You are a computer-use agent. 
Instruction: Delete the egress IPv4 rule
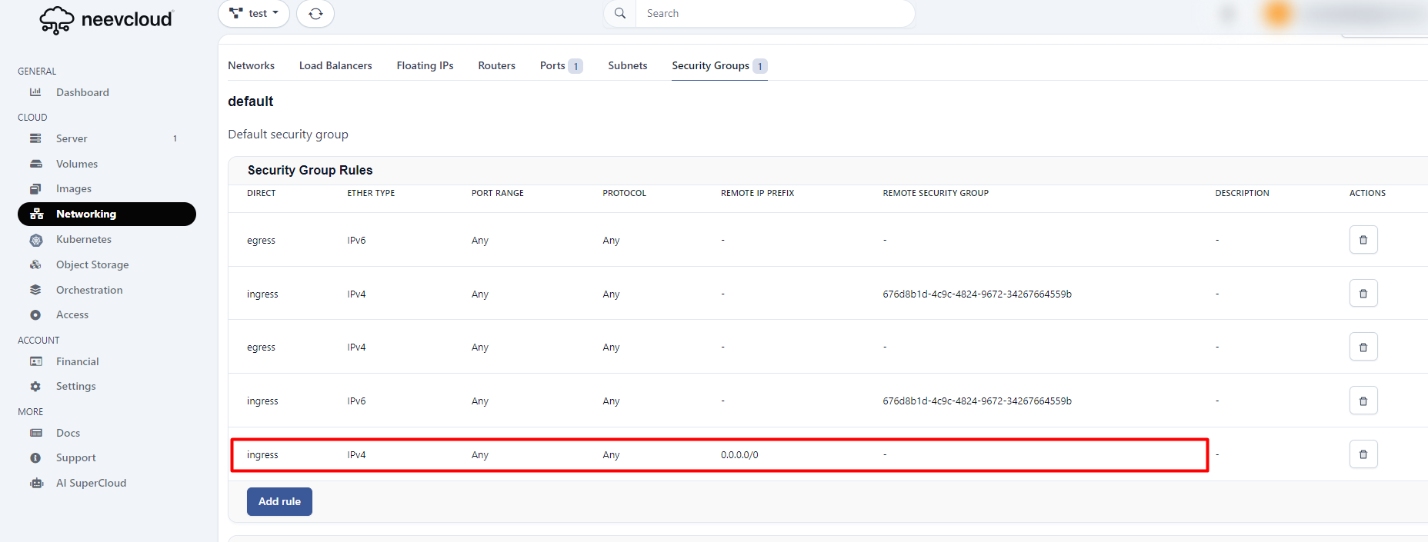coord(1363,347)
